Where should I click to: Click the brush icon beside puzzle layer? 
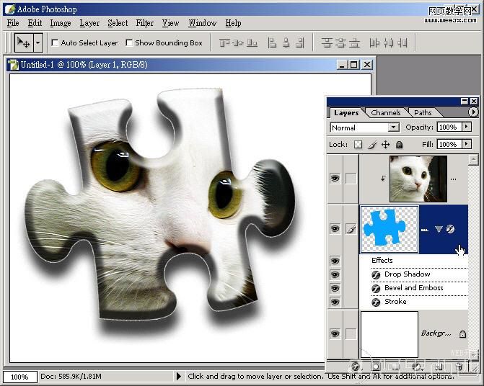pos(351,229)
